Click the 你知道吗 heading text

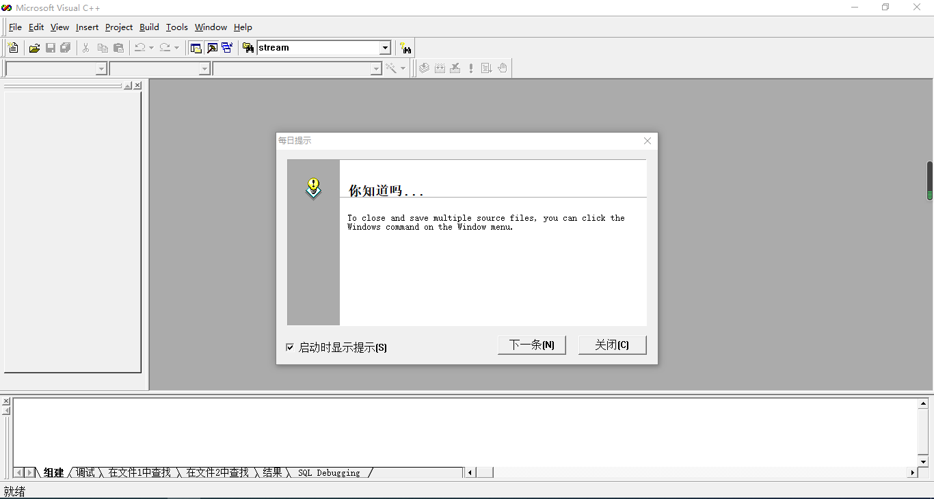(x=386, y=191)
